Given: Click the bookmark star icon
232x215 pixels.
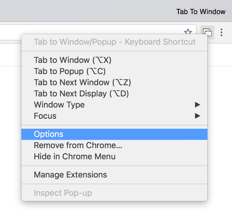Looking at the screenshot, I should [188, 32].
